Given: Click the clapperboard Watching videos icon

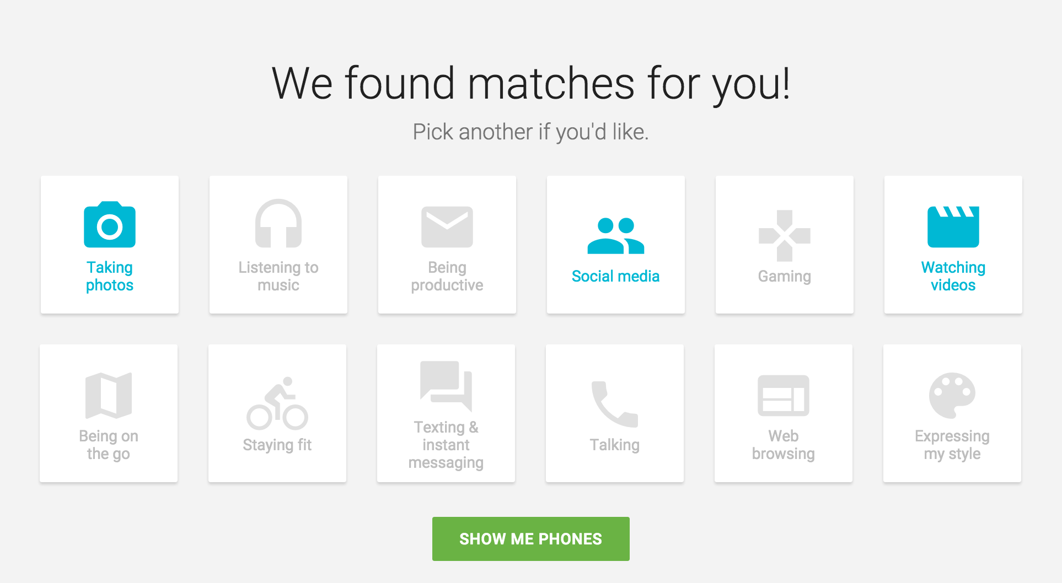Looking at the screenshot, I should tap(953, 227).
